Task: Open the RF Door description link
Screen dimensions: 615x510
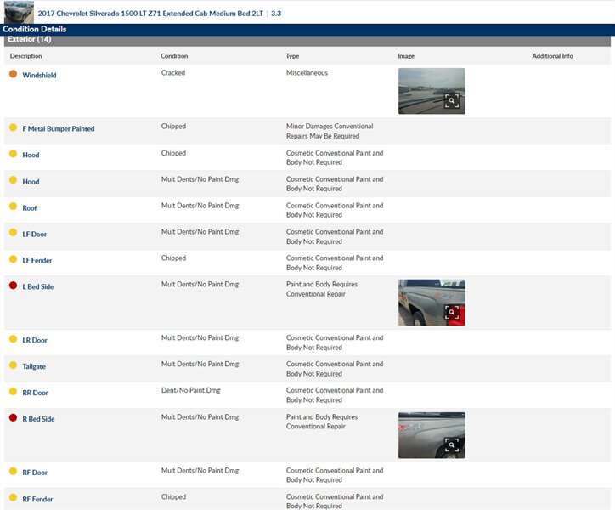Action: tap(35, 473)
